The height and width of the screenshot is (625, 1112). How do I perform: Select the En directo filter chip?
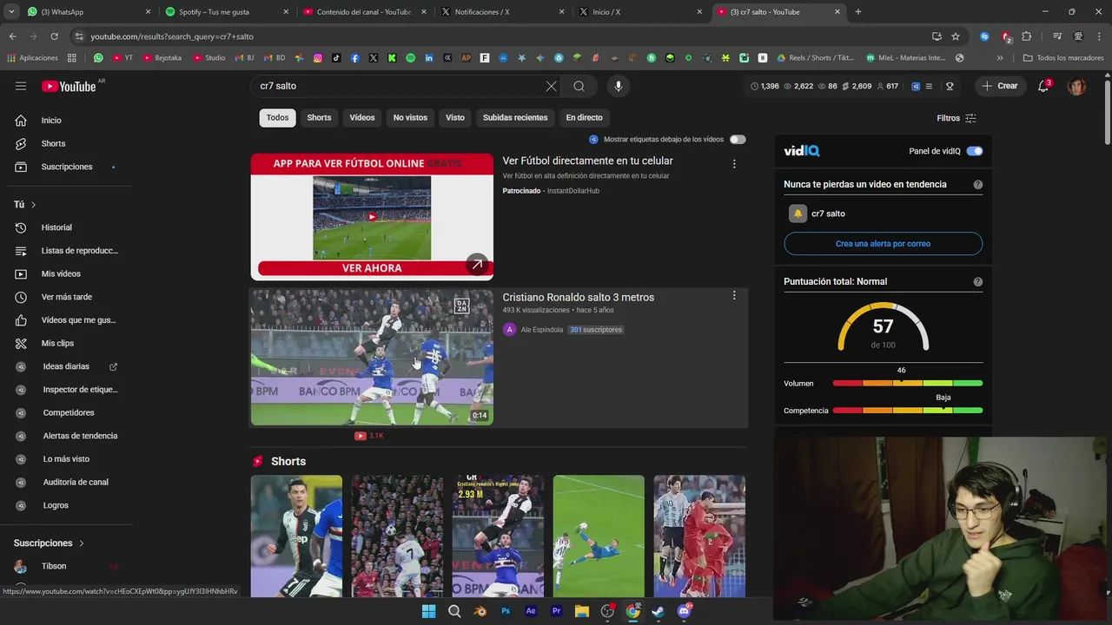[584, 117]
